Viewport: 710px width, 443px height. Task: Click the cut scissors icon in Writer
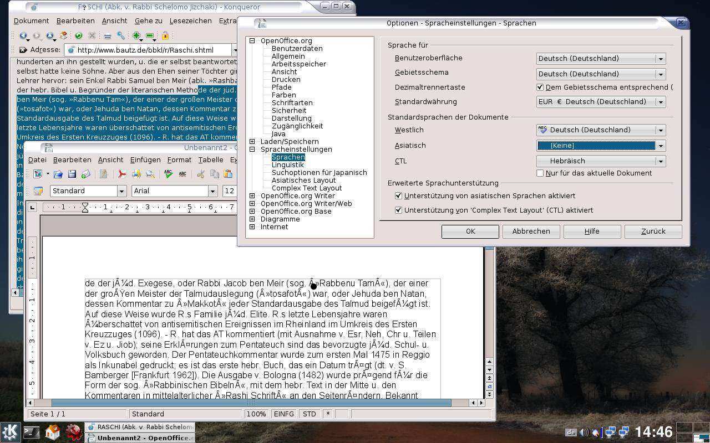click(x=201, y=174)
